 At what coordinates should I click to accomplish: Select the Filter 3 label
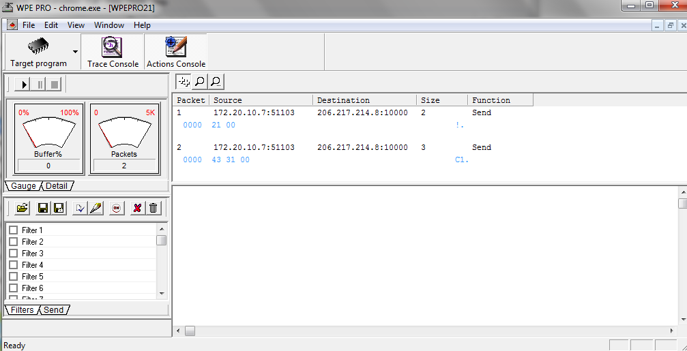coord(33,254)
